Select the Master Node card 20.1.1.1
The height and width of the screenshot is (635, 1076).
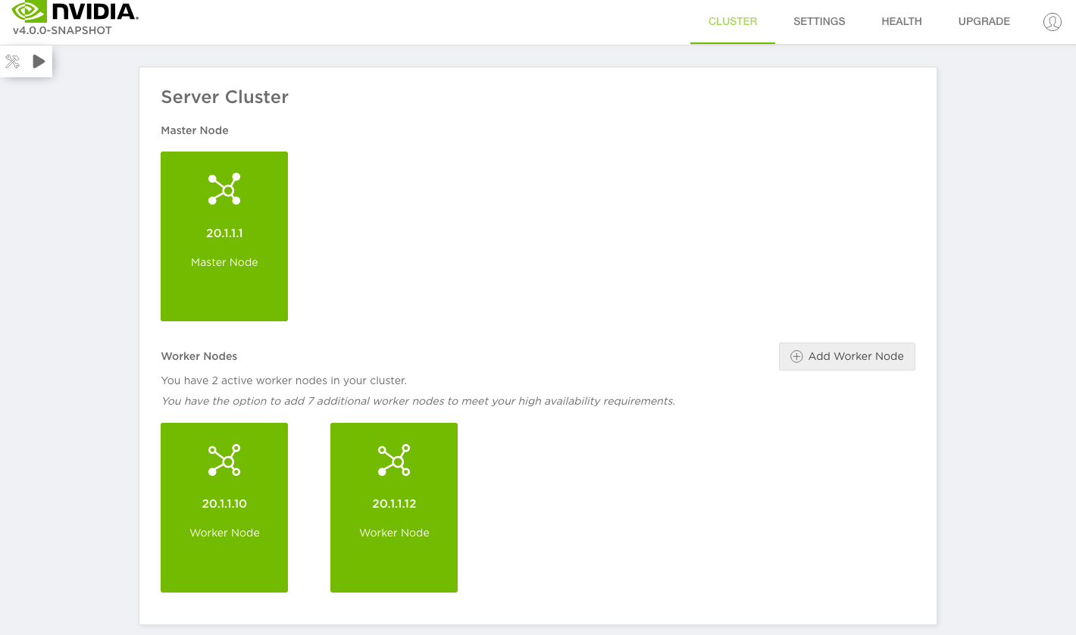[x=224, y=236]
